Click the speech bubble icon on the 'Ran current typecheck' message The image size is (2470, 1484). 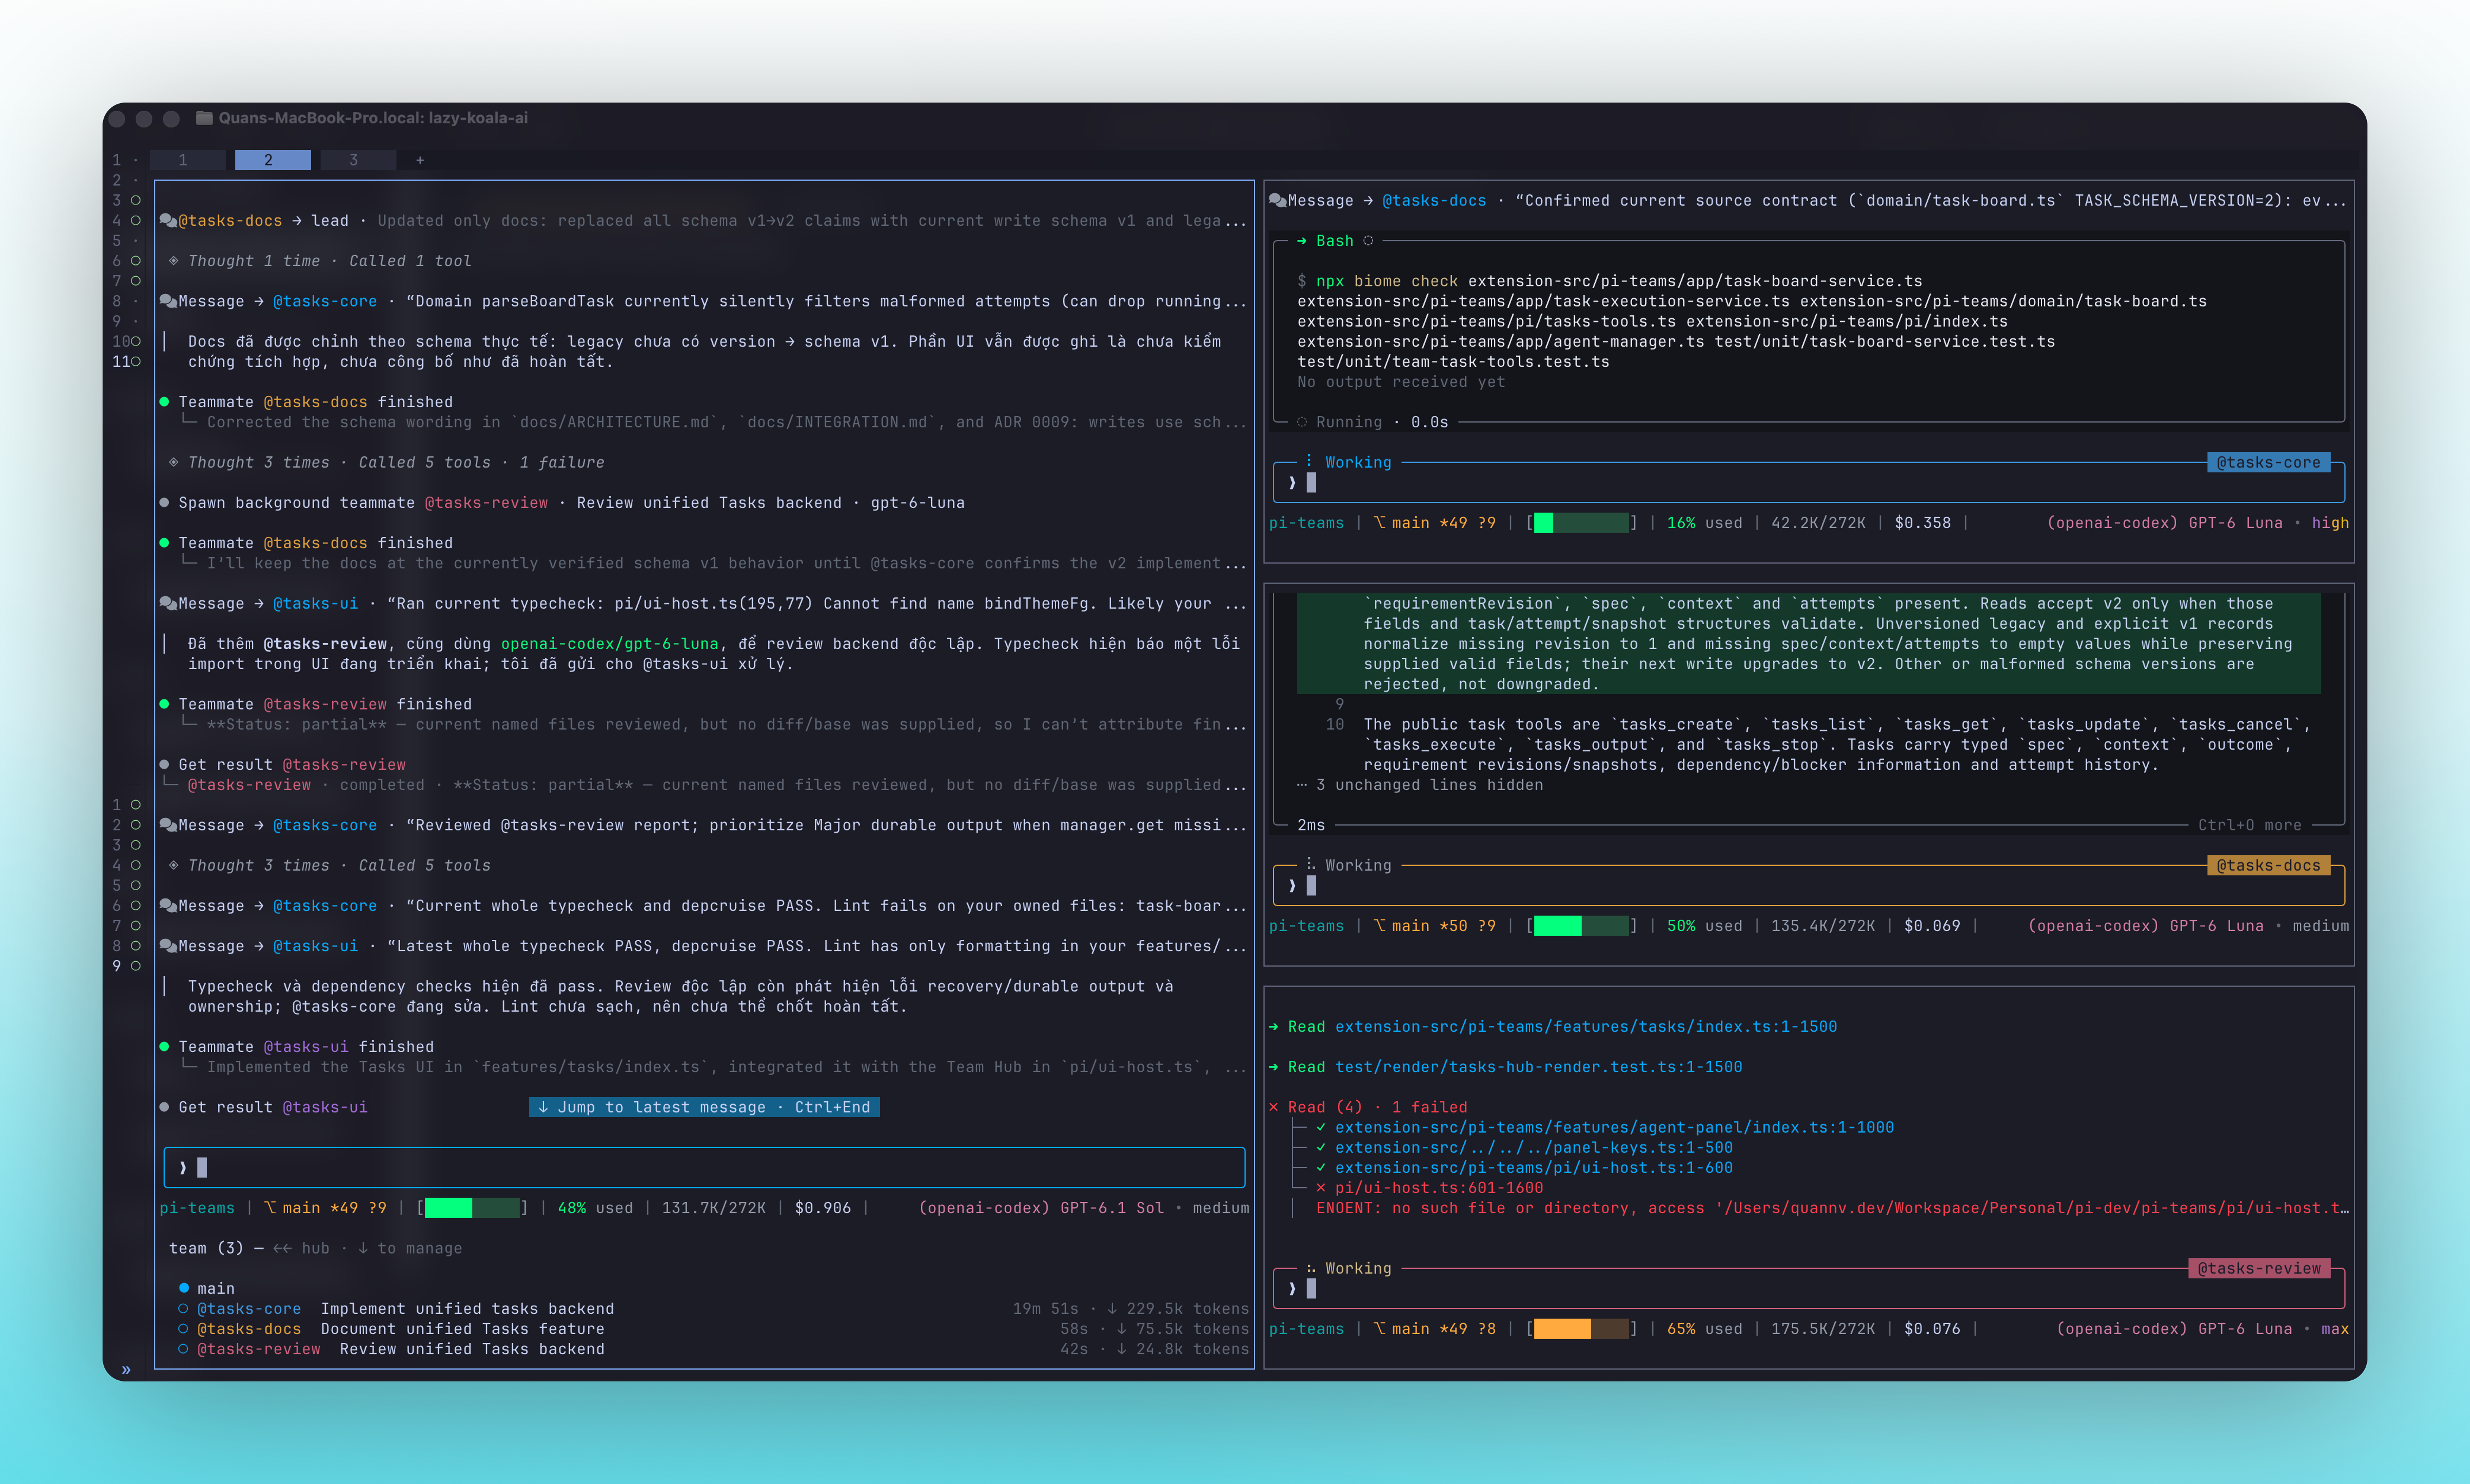point(168,604)
